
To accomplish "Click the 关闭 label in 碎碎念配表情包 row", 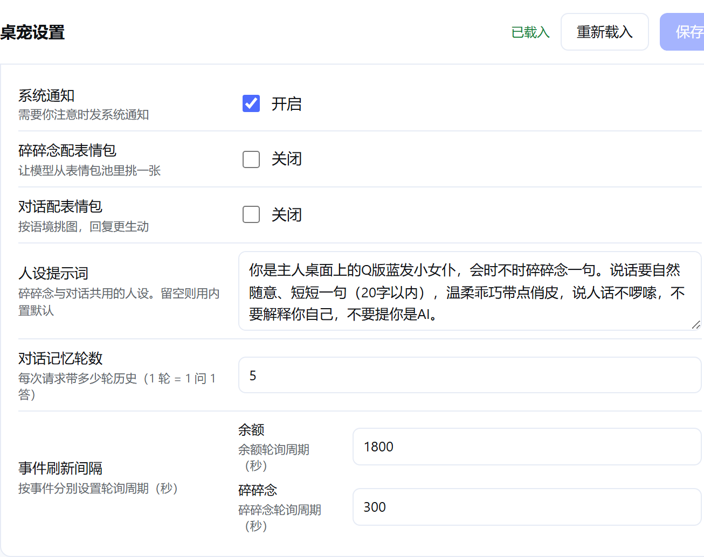I will point(286,159).
